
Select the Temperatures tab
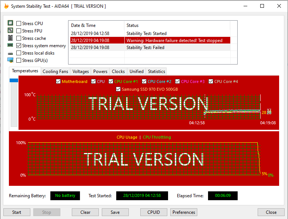point(25,71)
